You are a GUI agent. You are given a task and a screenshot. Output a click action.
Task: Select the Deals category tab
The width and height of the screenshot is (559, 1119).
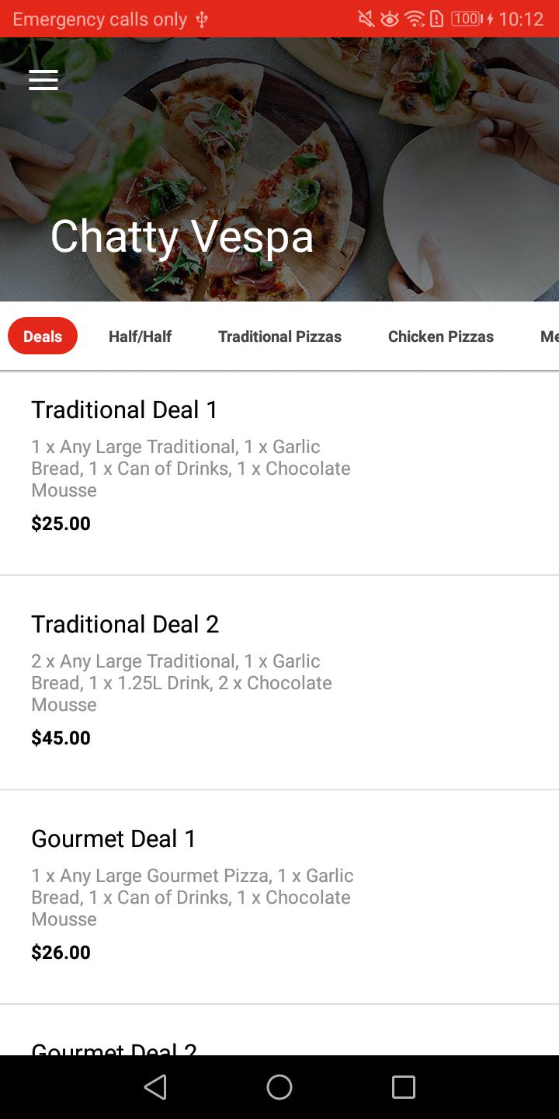[43, 336]
